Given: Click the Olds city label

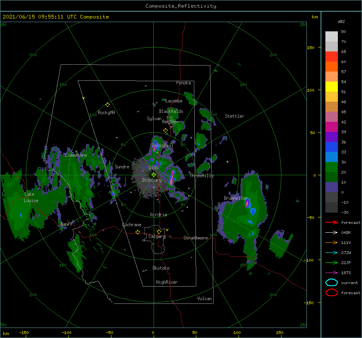Looking at the screenshot, I should pos(153,168).
